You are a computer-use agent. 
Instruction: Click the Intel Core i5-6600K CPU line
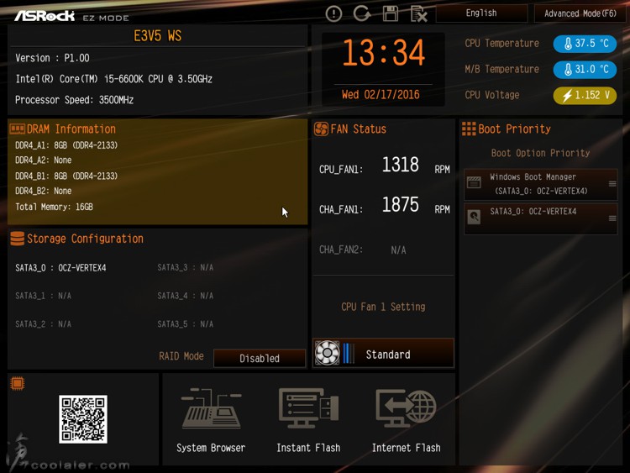(x=113, y=79)
